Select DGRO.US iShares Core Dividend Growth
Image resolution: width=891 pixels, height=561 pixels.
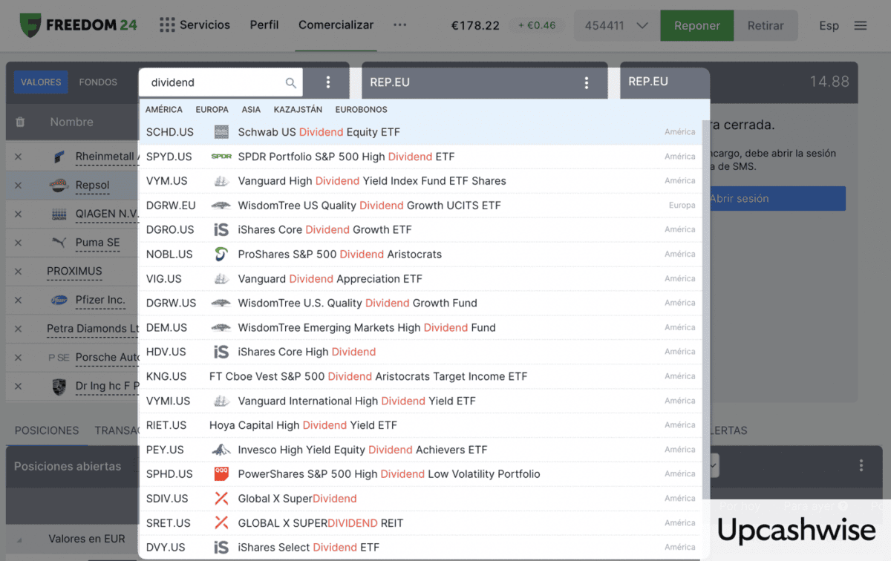pyautogui.click(x=420, y=229)
